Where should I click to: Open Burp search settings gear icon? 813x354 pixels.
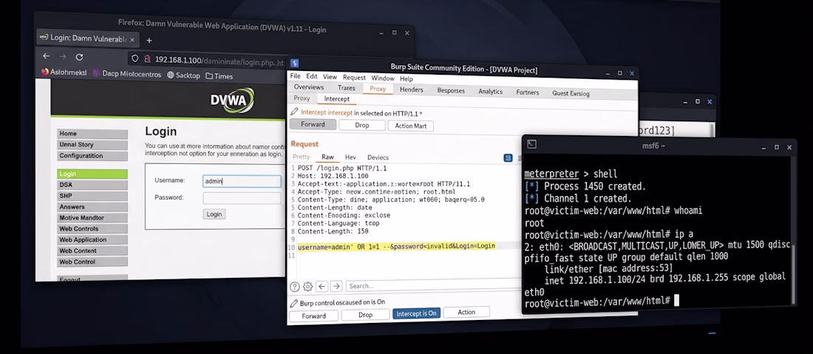coord(307,286)
